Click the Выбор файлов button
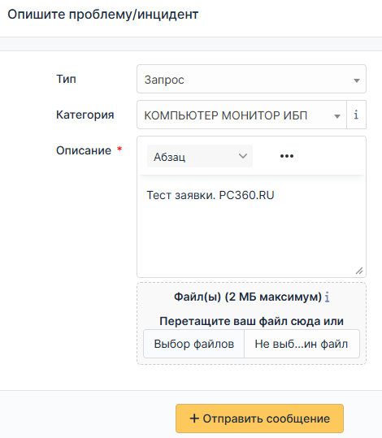The width and height of the screenshot is (382, 438). (x=194, y=344)
